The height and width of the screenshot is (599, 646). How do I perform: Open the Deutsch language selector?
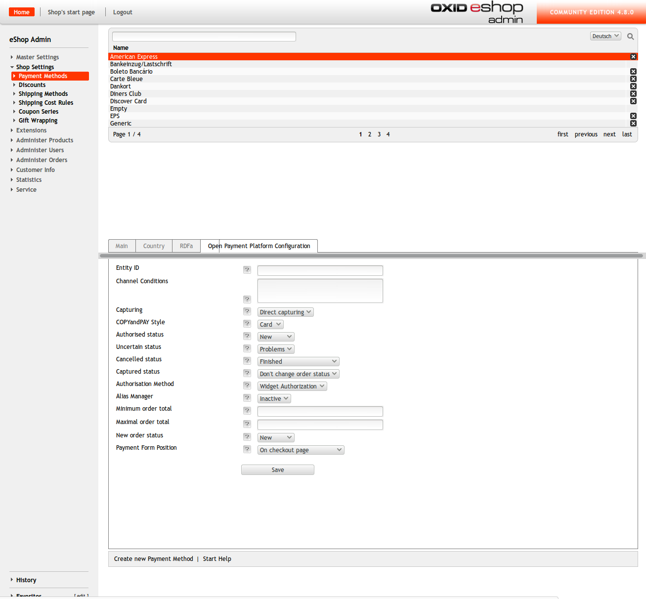pyautogui.click(x=605, y=36)
